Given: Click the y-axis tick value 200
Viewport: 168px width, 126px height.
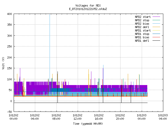Looking at the screenshot, I should click(9, 57).
